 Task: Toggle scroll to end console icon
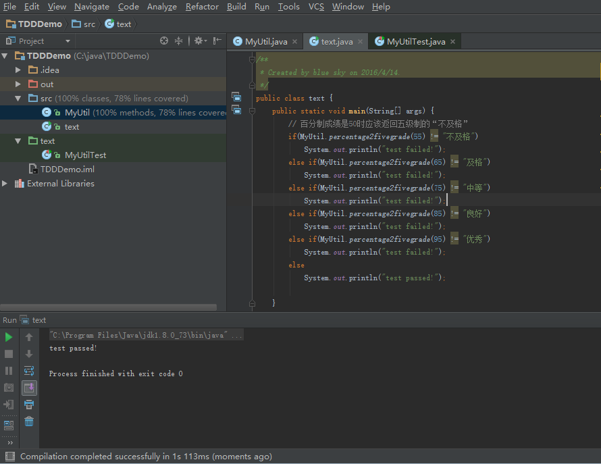pyautogui.click(x=29, y=388)
